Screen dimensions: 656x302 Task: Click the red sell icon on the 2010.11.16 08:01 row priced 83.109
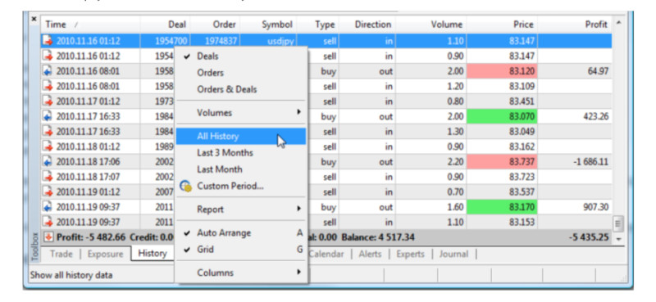pos(48,87)
